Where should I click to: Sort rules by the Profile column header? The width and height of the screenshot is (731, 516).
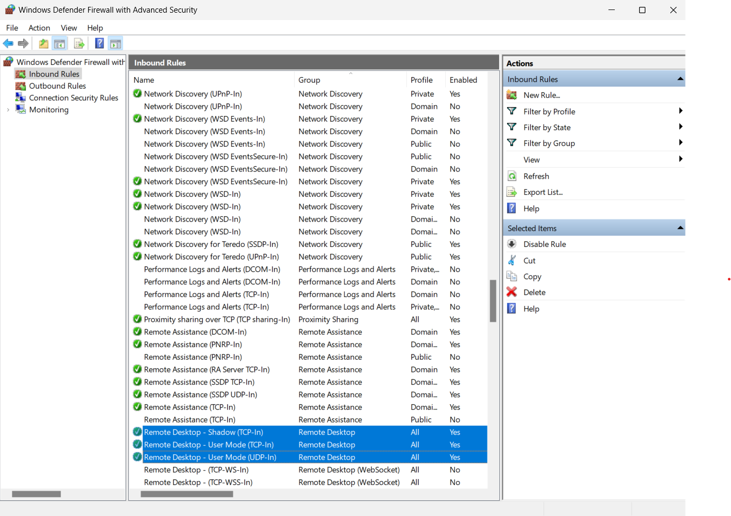[426, 80]
